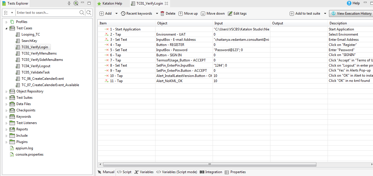Click the Spy/Link with Editor target icon
373x176 pixels.
coord(76,3)
